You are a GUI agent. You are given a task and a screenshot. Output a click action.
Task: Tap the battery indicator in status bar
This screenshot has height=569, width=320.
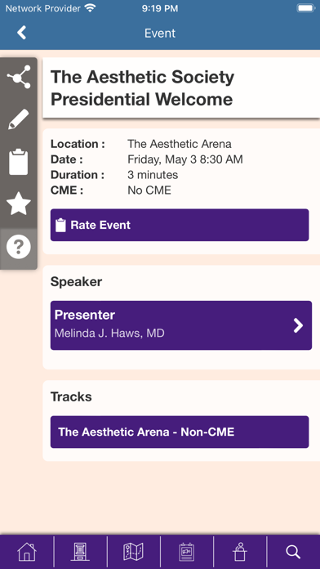pos(305,8)
